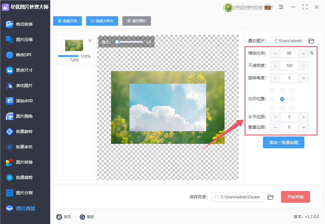Click the 叠加图片 path input field
This screenshot has height=224, width=325.
click(x=289, y=41)
